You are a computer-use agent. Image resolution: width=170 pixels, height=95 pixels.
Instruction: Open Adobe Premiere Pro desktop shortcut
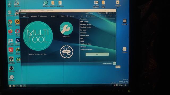(x=18, y=42)
